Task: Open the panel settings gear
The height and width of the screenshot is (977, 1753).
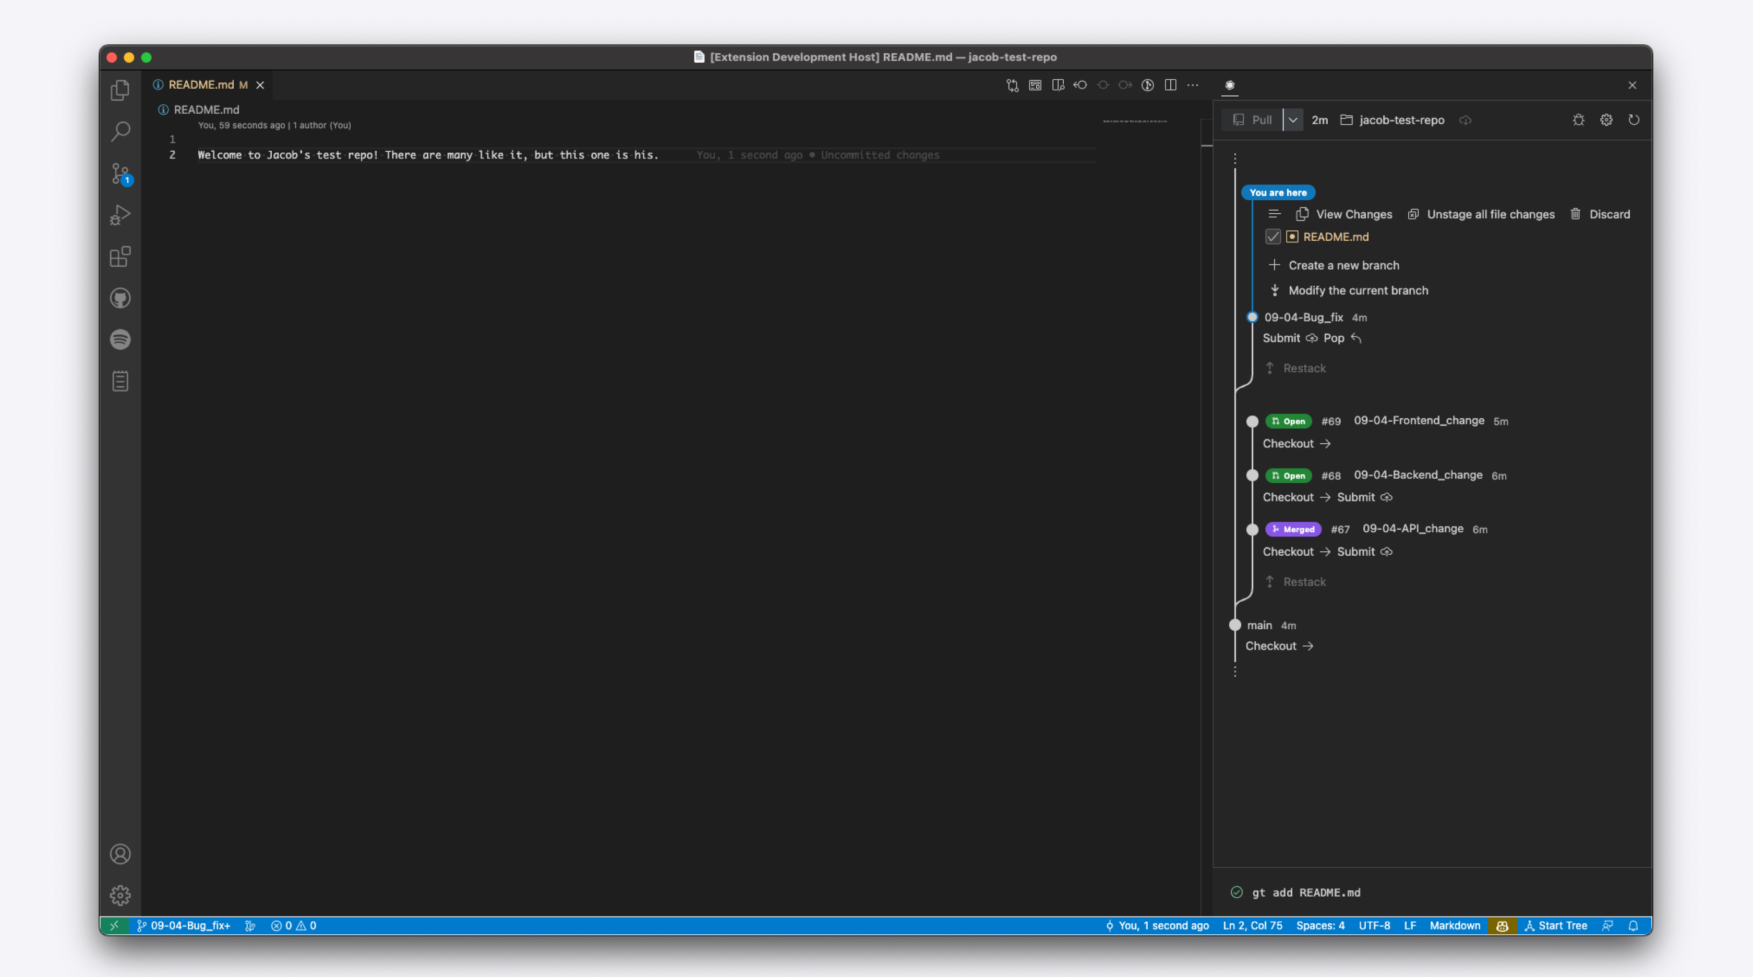Action: click(x=1606, y=120)
